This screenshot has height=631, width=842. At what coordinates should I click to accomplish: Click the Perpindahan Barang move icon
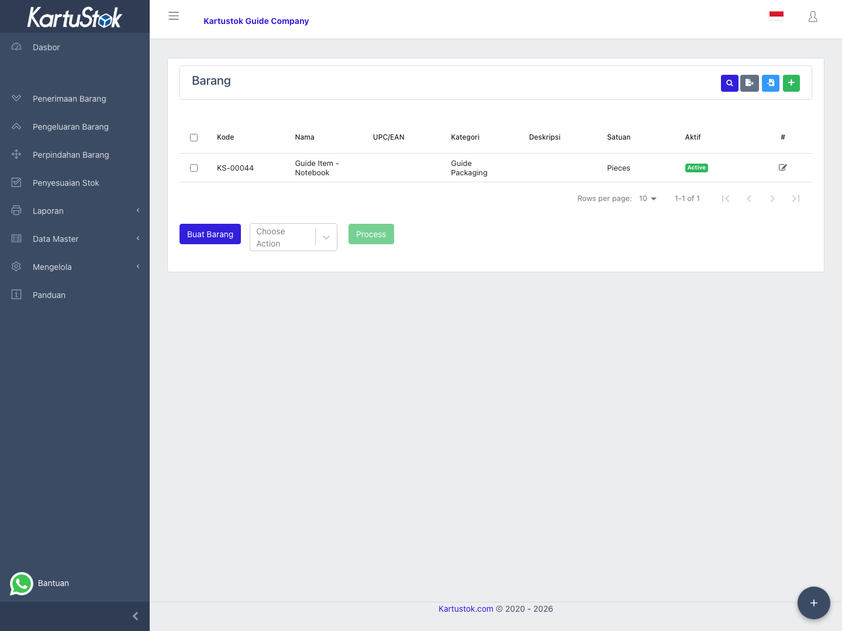point(16,154)
